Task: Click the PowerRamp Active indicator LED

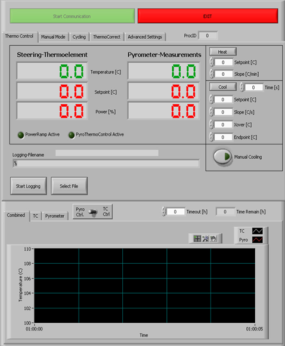Action: click(21, 135)
